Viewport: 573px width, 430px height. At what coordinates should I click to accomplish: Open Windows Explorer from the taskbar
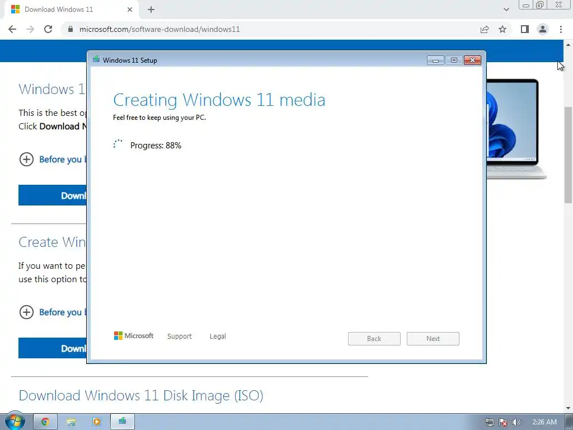[x=71, y=422]
